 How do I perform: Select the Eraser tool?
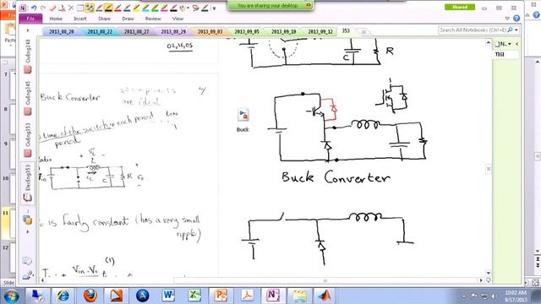[x=52, y=8]
